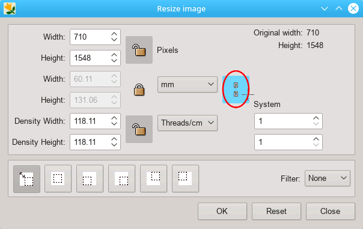Click OK to apply resize
This screenshot has height=229, width=363.
pyautogui.click(x=222, y=211)
